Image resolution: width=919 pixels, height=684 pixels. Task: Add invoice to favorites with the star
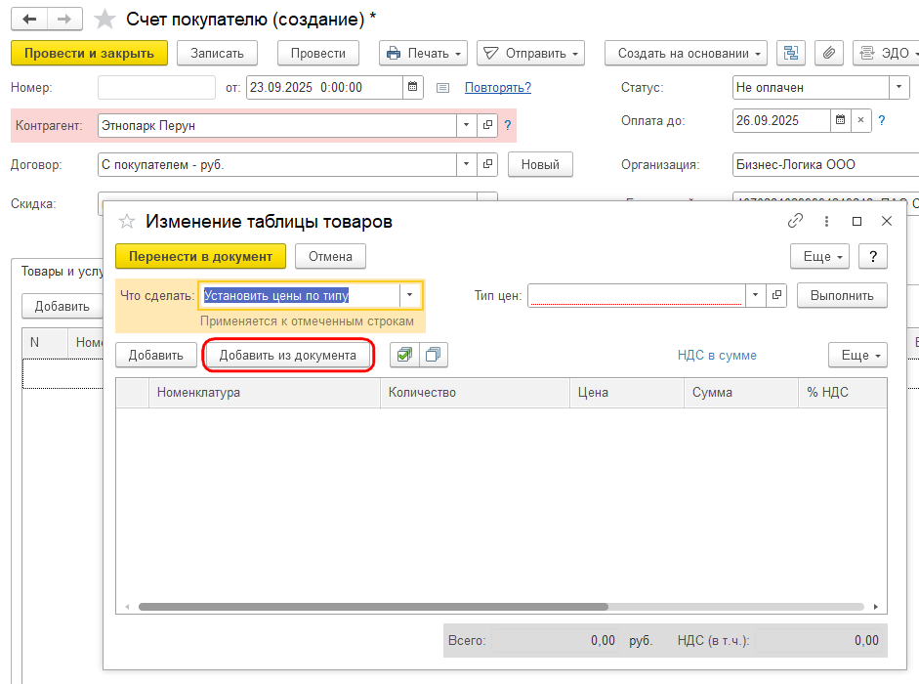point(104,20)
